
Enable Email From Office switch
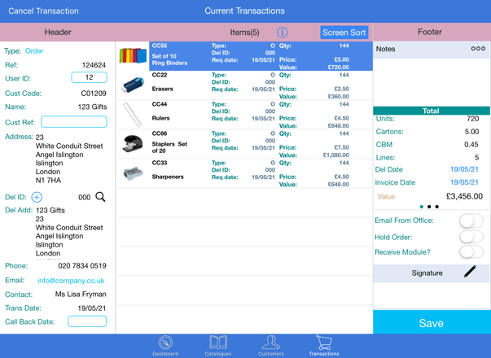(x=470, y=220)
